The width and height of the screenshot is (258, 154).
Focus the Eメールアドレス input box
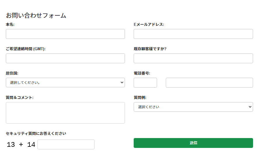click(x=193, y=34)
